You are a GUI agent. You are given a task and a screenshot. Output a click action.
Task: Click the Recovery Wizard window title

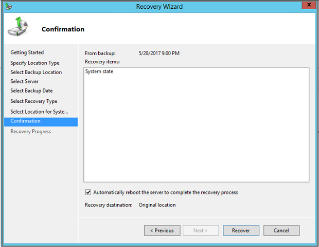159,7
